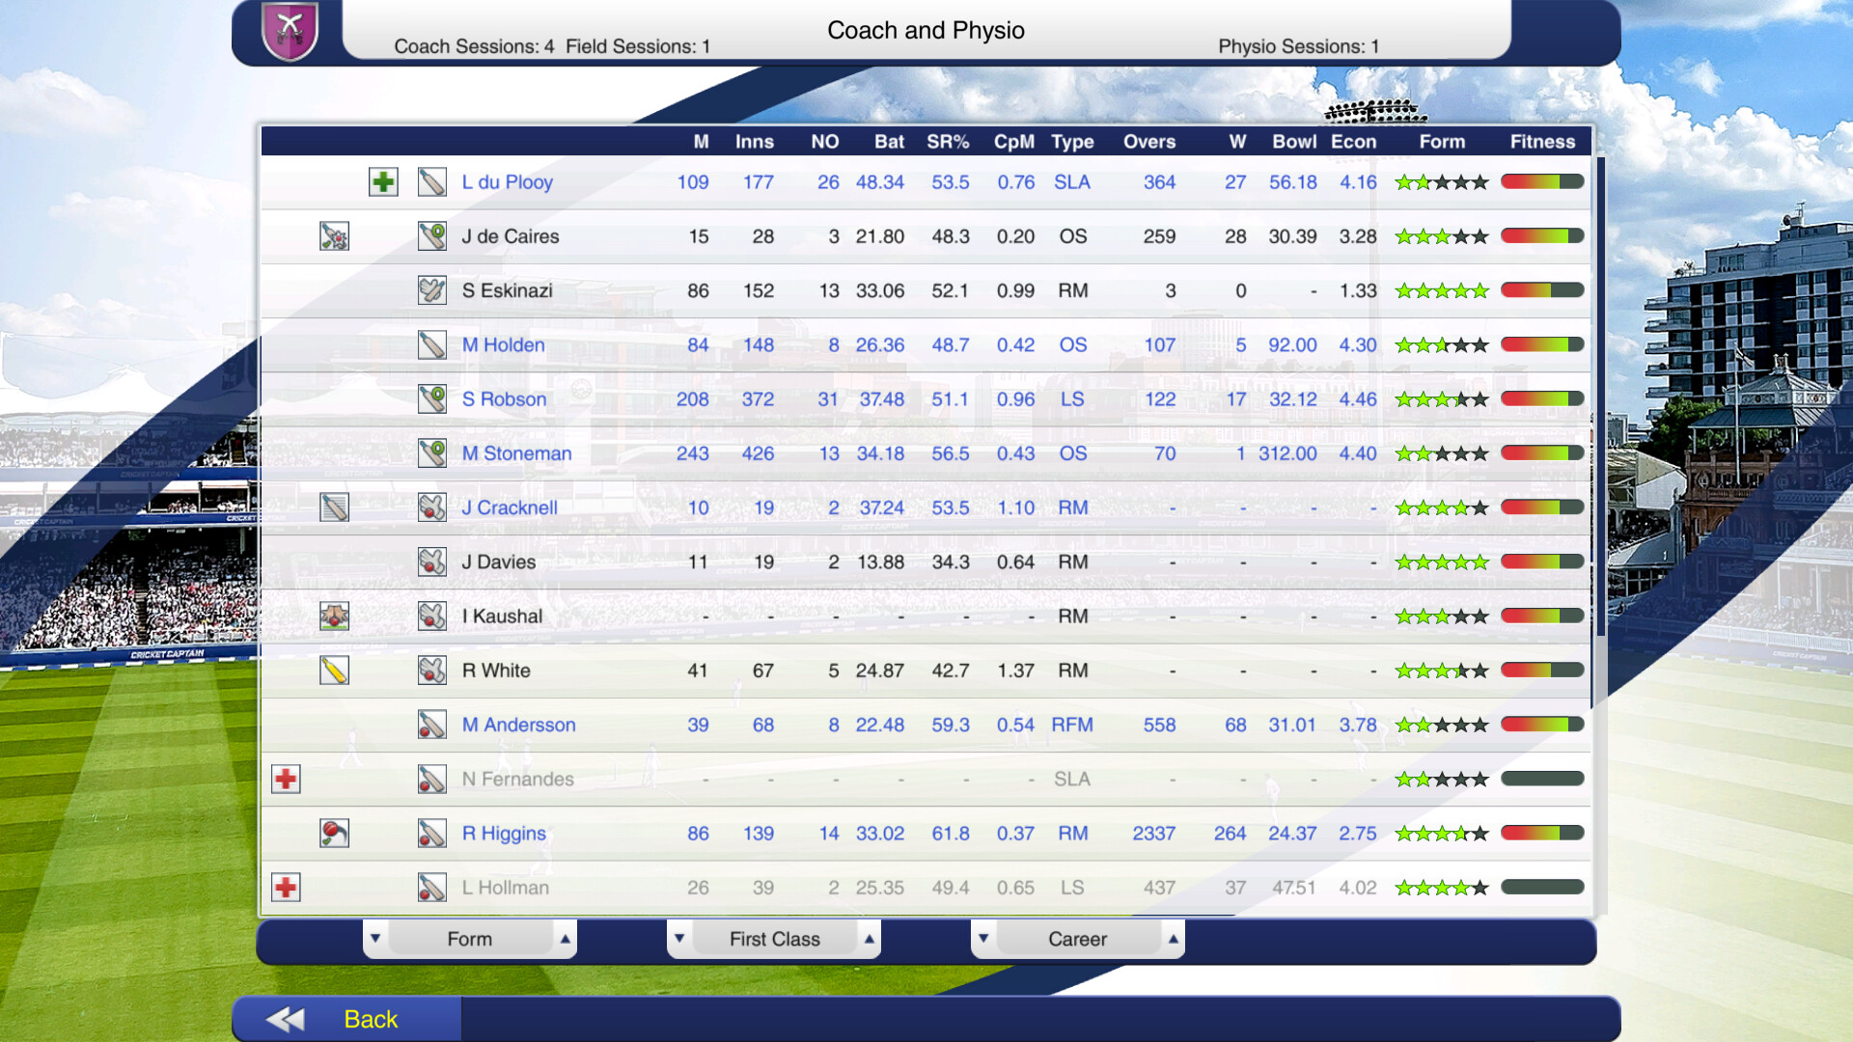This screenshot has height=1042, width=1853.
Task: Click the up arrow of the First Class selector
Action: 870,938
